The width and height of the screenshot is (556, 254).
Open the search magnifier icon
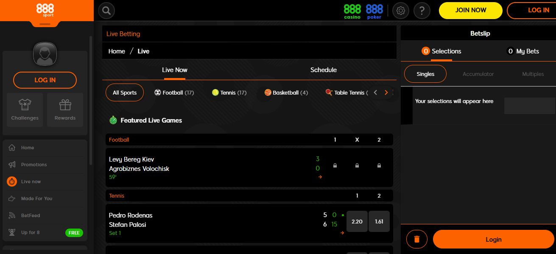pyautogui.click(x=106, y=10)
